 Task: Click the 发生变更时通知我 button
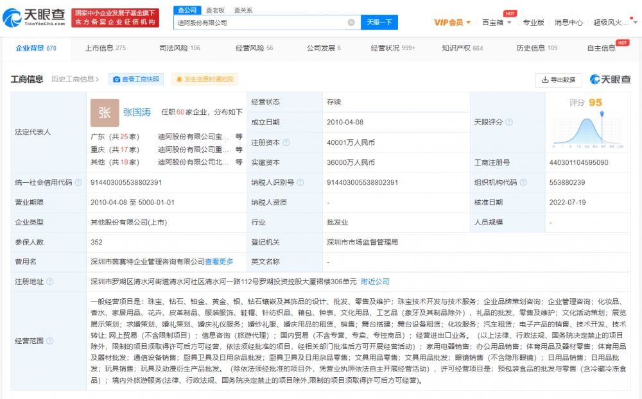tap(205, 80)
